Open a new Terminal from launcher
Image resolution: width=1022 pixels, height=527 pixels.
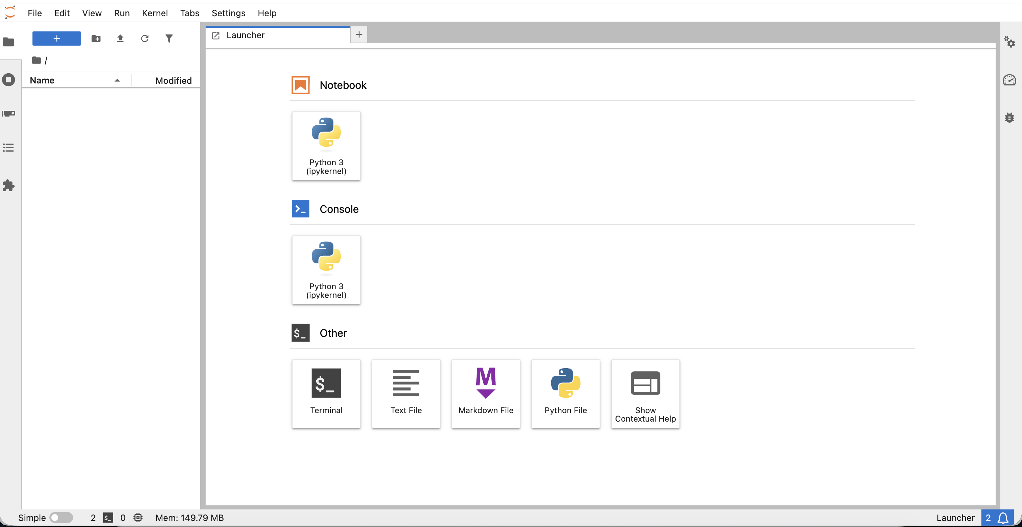point(326,394)
